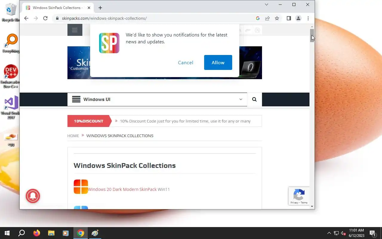Allow notifications from SkinPacks
382x239 pixels.
point(218,62)
